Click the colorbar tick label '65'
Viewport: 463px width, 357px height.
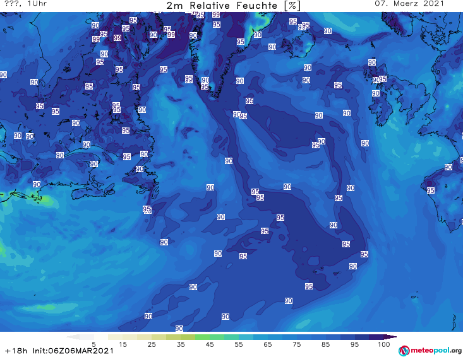tap(268, 344)
